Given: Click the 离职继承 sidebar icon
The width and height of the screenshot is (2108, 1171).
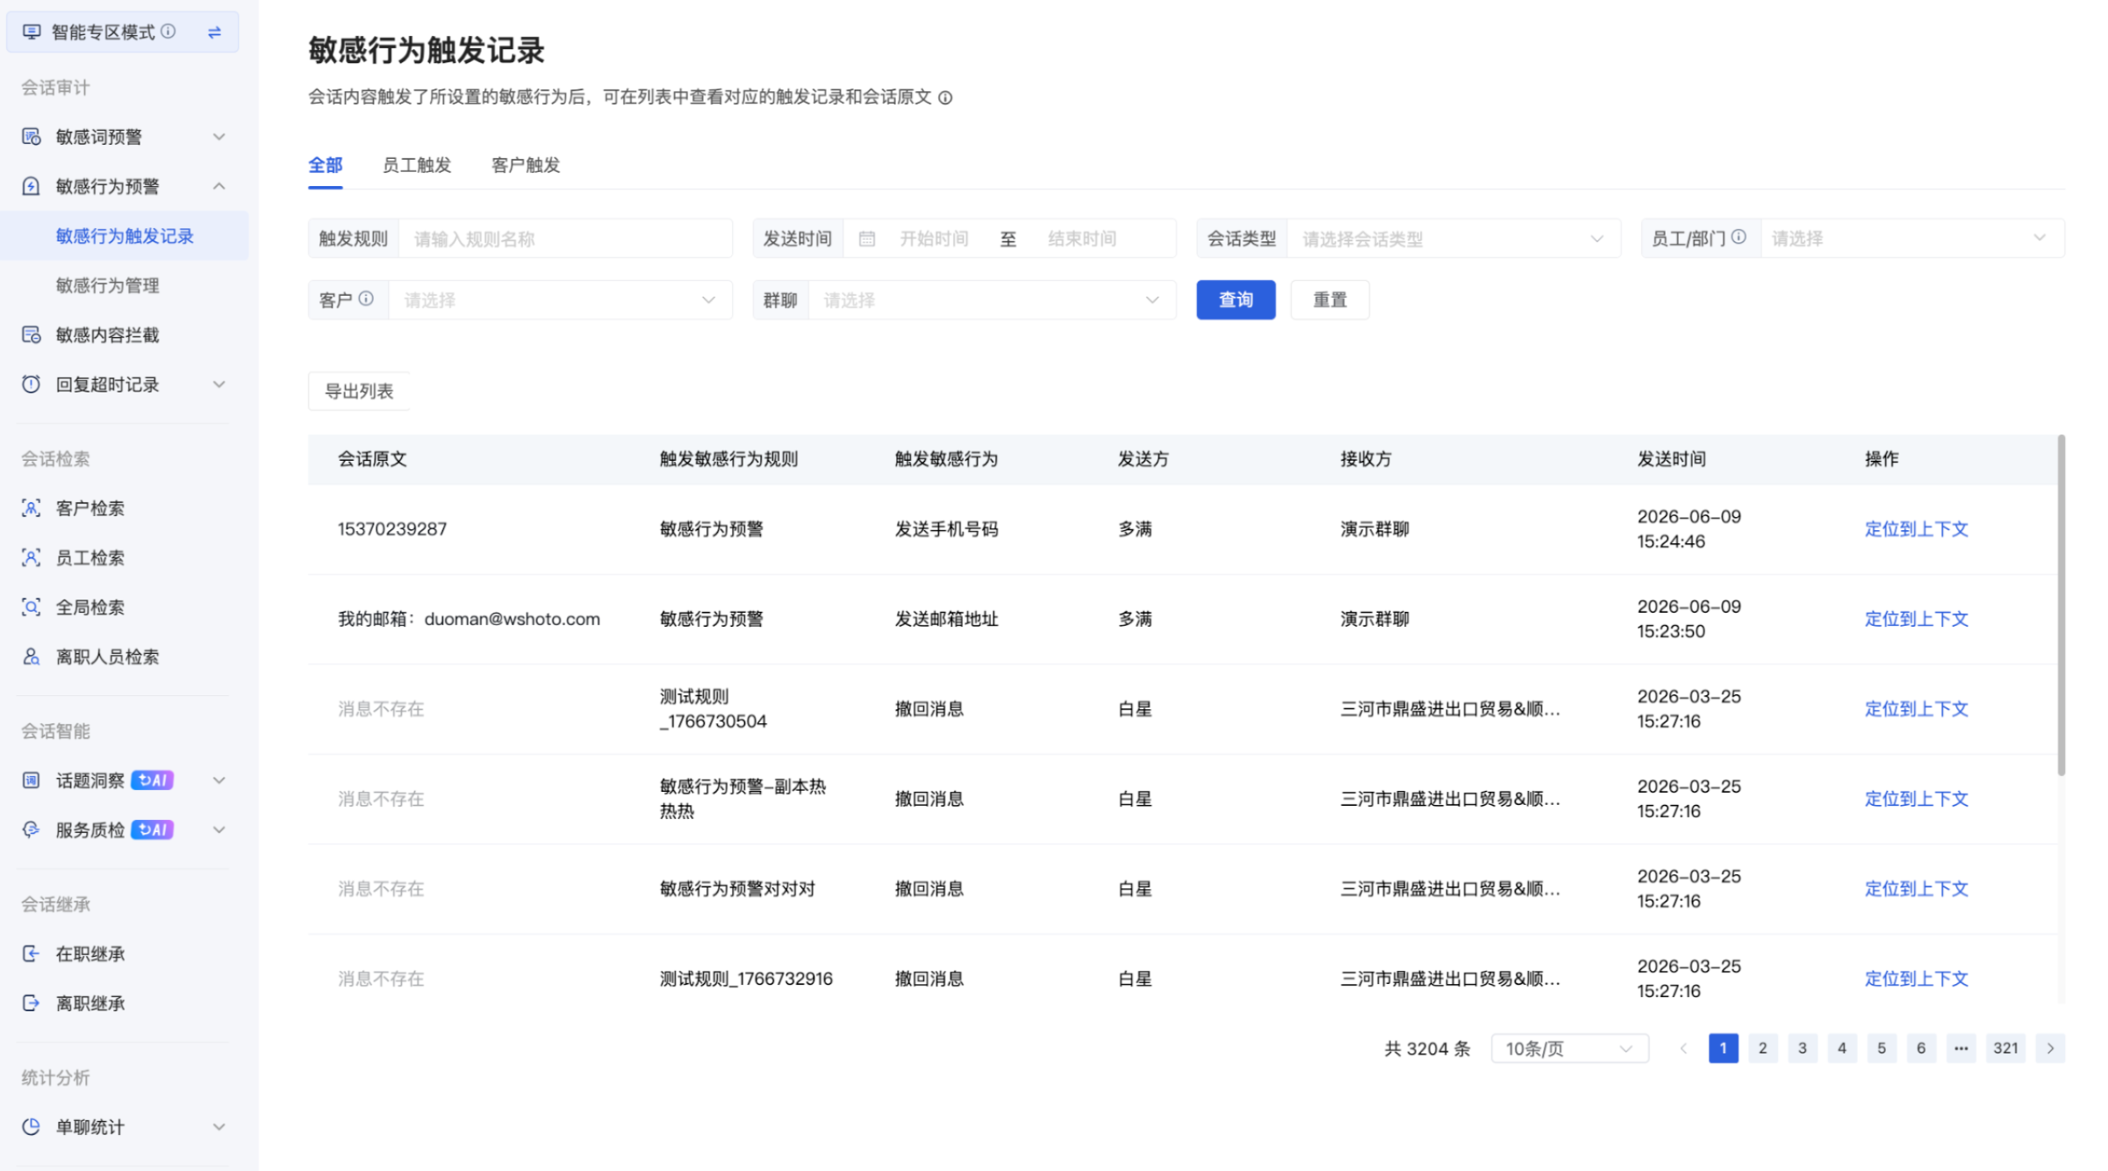Looking at the screenshot, I should click(x=32, y=1003).
